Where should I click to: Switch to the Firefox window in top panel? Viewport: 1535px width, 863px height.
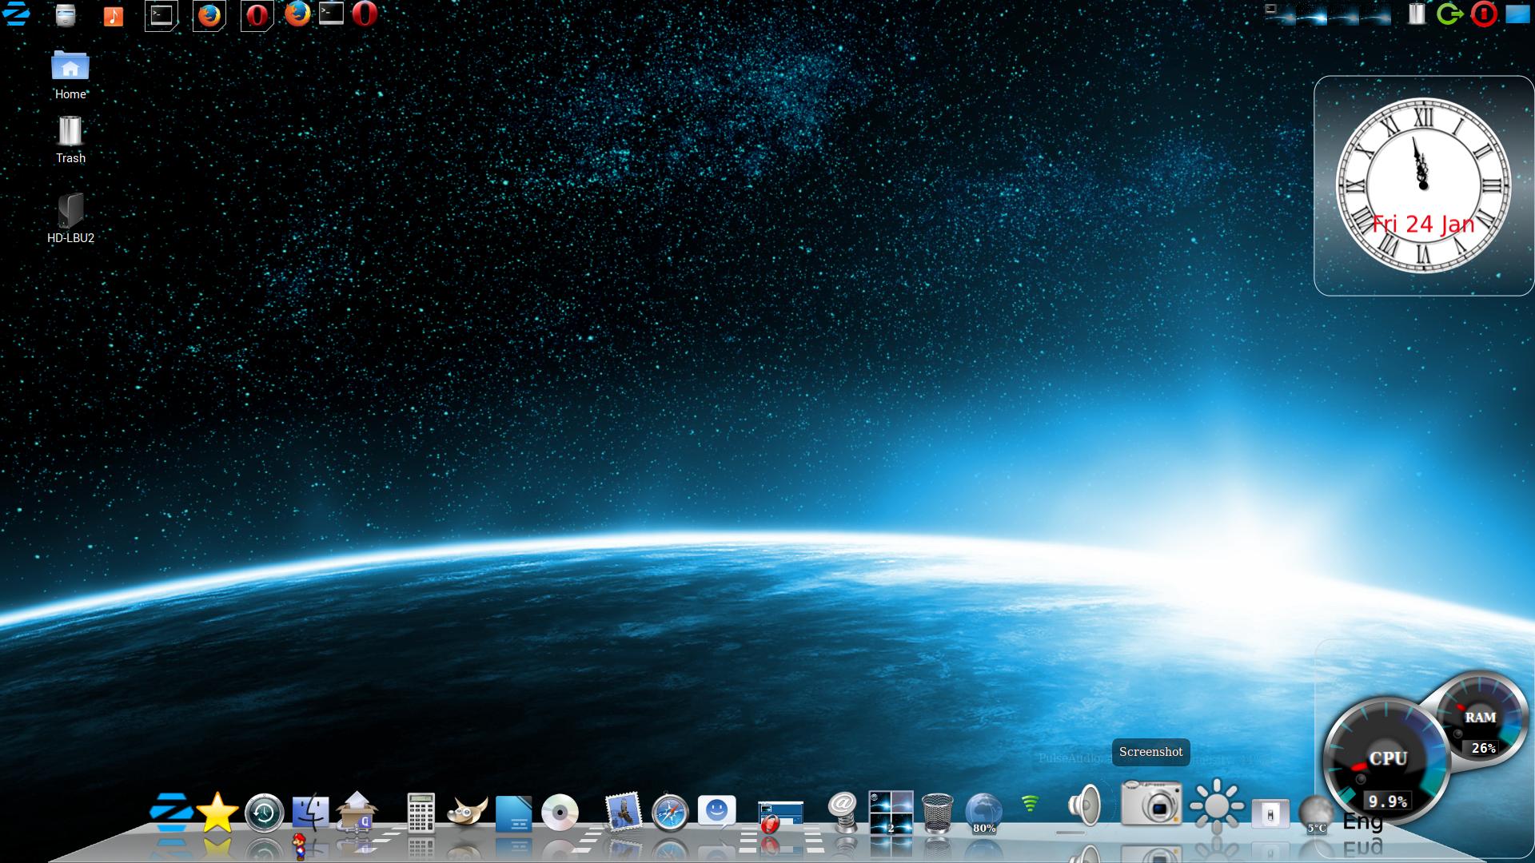point(209,15)
